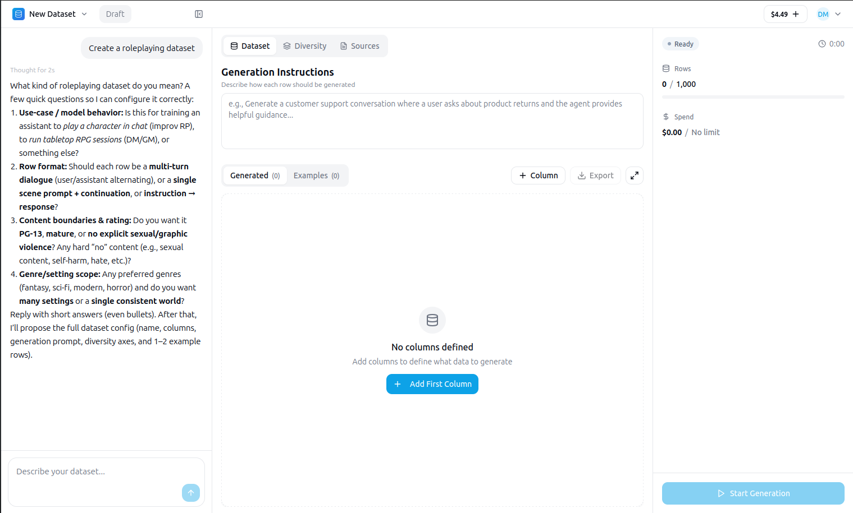Click the blue database app logo
Viewport: 853px width, 513px height.
pyautogui.click(x=18, y=13)
